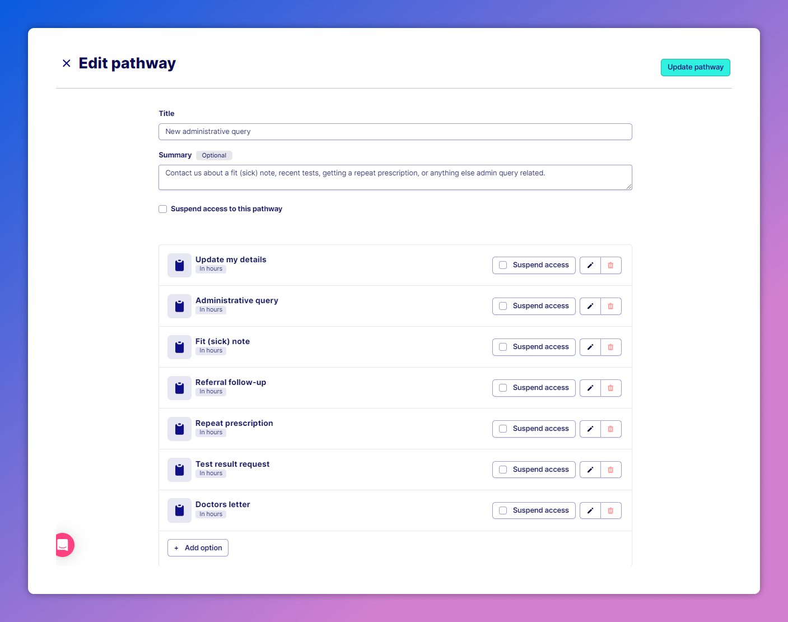This screenshot has height=622, width=788.
Task: Delete the Administrative query option via trash icon
Action: [x=610, y=306]
